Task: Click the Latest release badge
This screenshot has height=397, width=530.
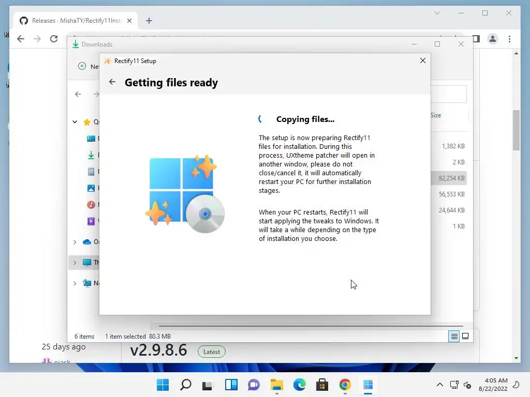Action: (212, 352)
